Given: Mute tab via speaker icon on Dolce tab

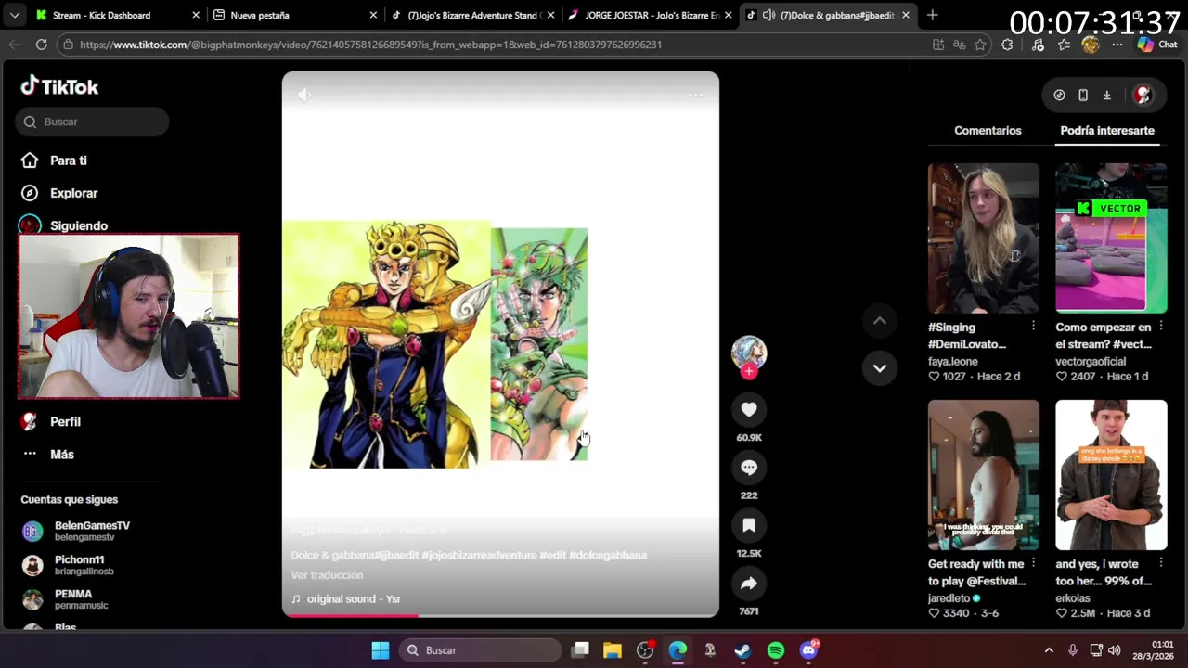Looking at the screenshot, I should click(x=768, y=15).
